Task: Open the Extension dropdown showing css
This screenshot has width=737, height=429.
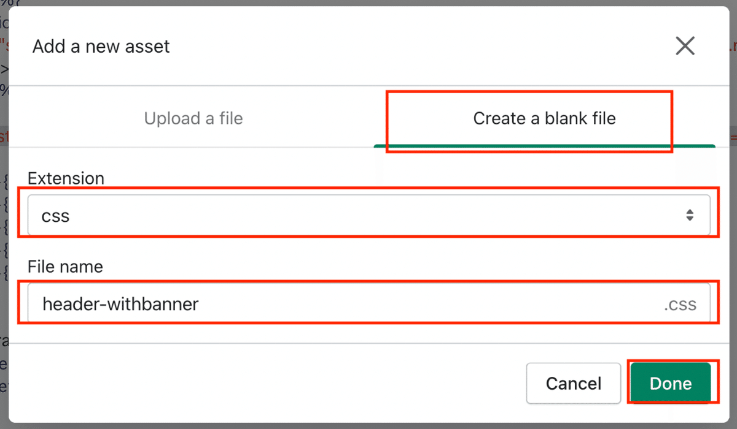Action: [x=369, y=215]
